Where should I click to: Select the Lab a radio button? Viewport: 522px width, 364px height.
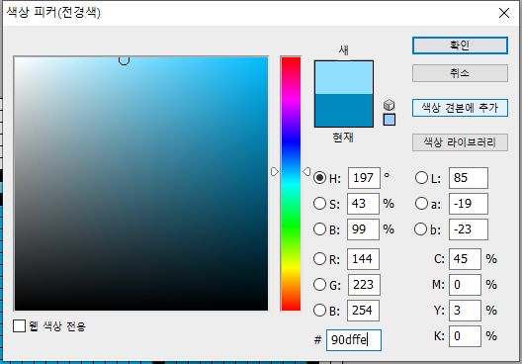(x=421, y=204)
